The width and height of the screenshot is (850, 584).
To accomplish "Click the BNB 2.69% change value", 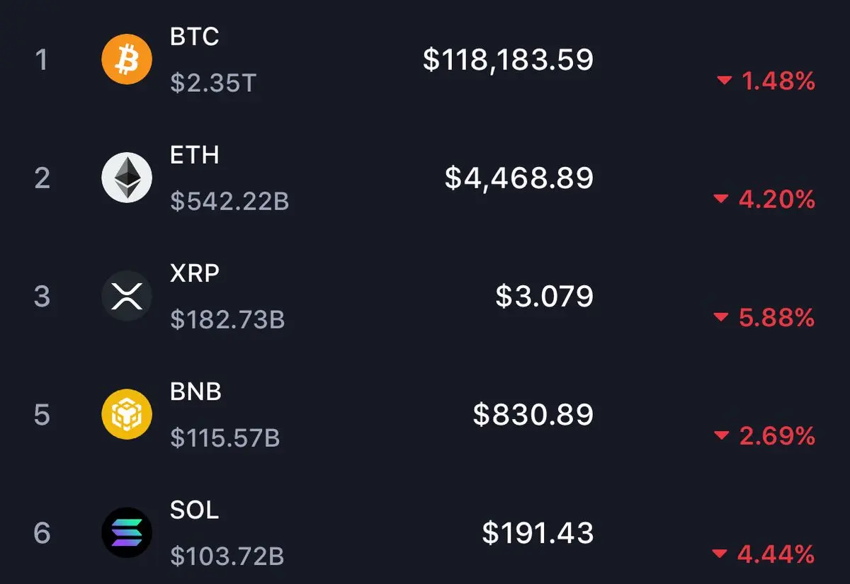I will [776, 436].
